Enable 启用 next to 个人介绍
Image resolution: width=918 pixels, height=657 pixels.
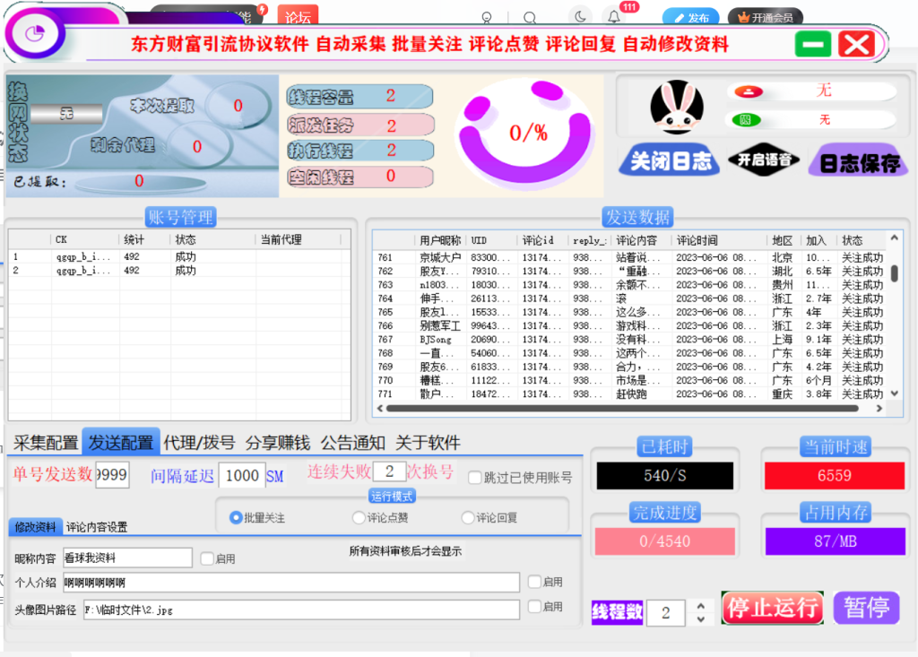pos(534,582)
